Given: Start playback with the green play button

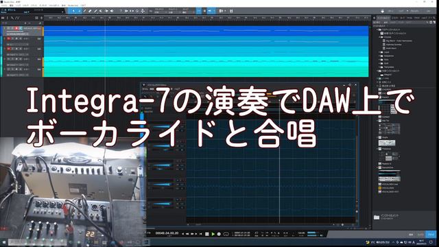Looking at the screenshot, I should (213, 234).
